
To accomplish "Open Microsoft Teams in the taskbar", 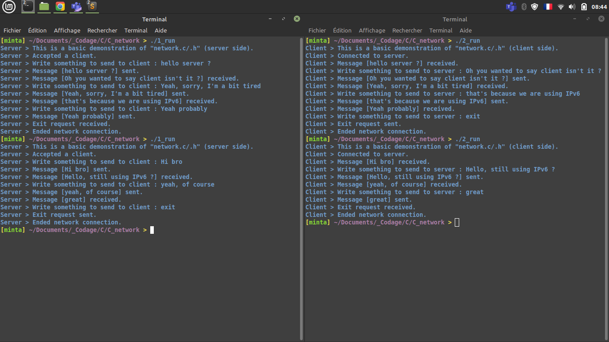I will [x=76, y=6].
